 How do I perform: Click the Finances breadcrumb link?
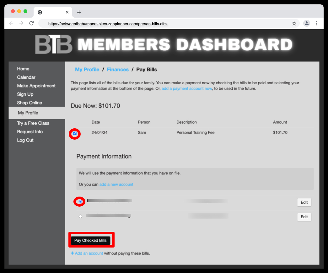pyautogui.click(x=118, y=70)
